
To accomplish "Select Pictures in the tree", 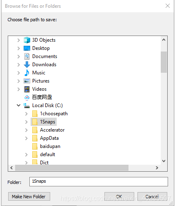I will [x=41, y=81].
